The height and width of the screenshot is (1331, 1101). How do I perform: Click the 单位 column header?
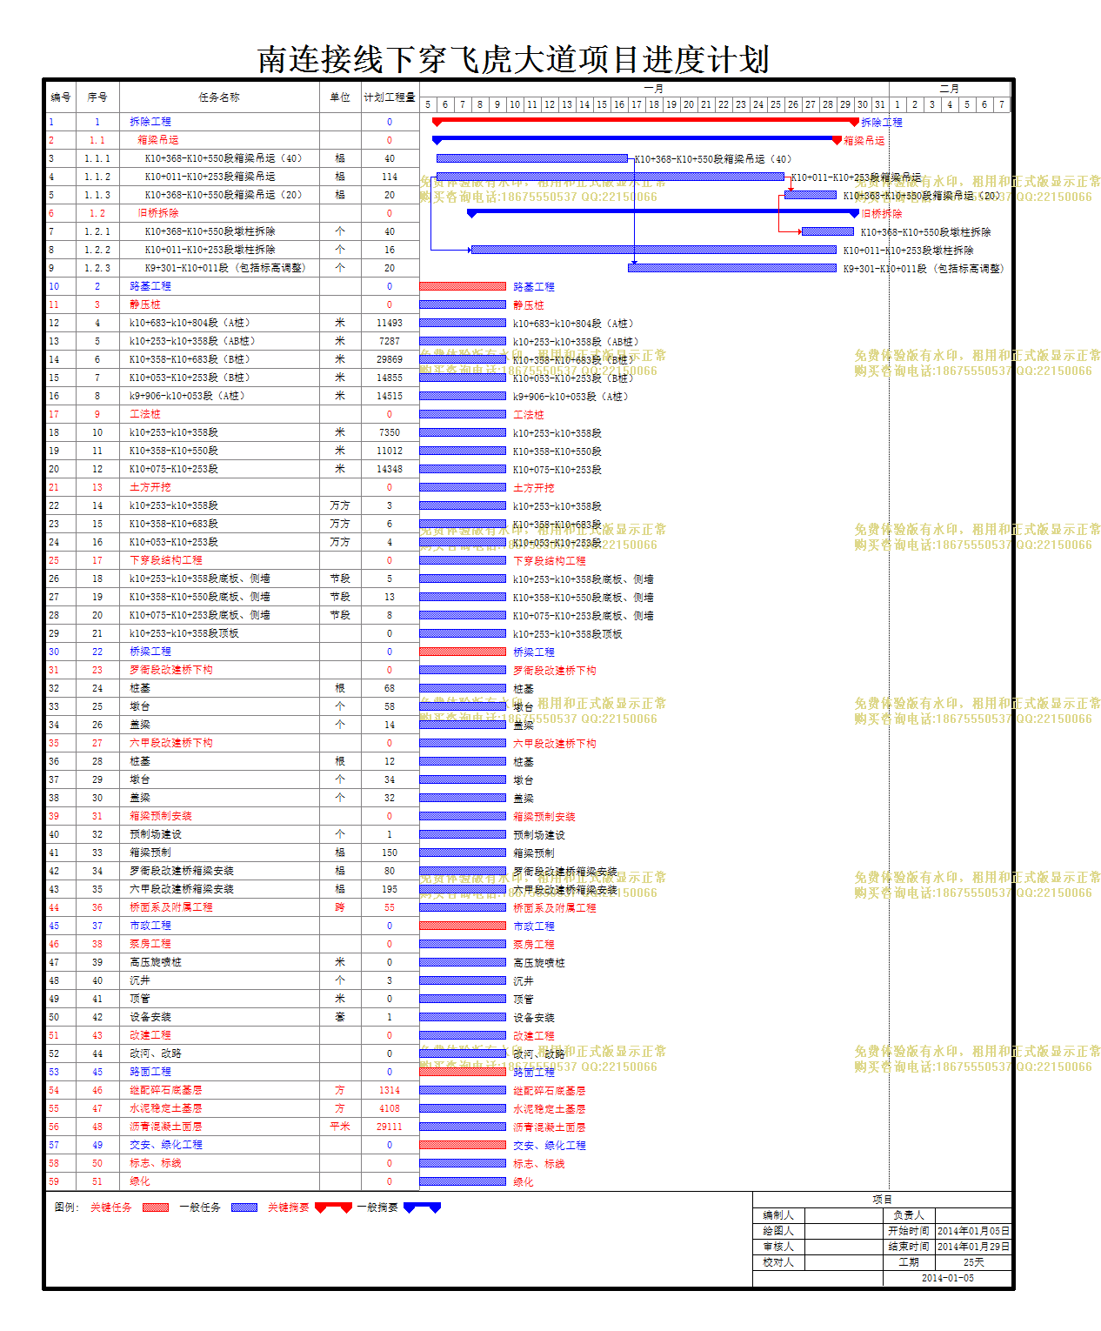pos(340,97)
